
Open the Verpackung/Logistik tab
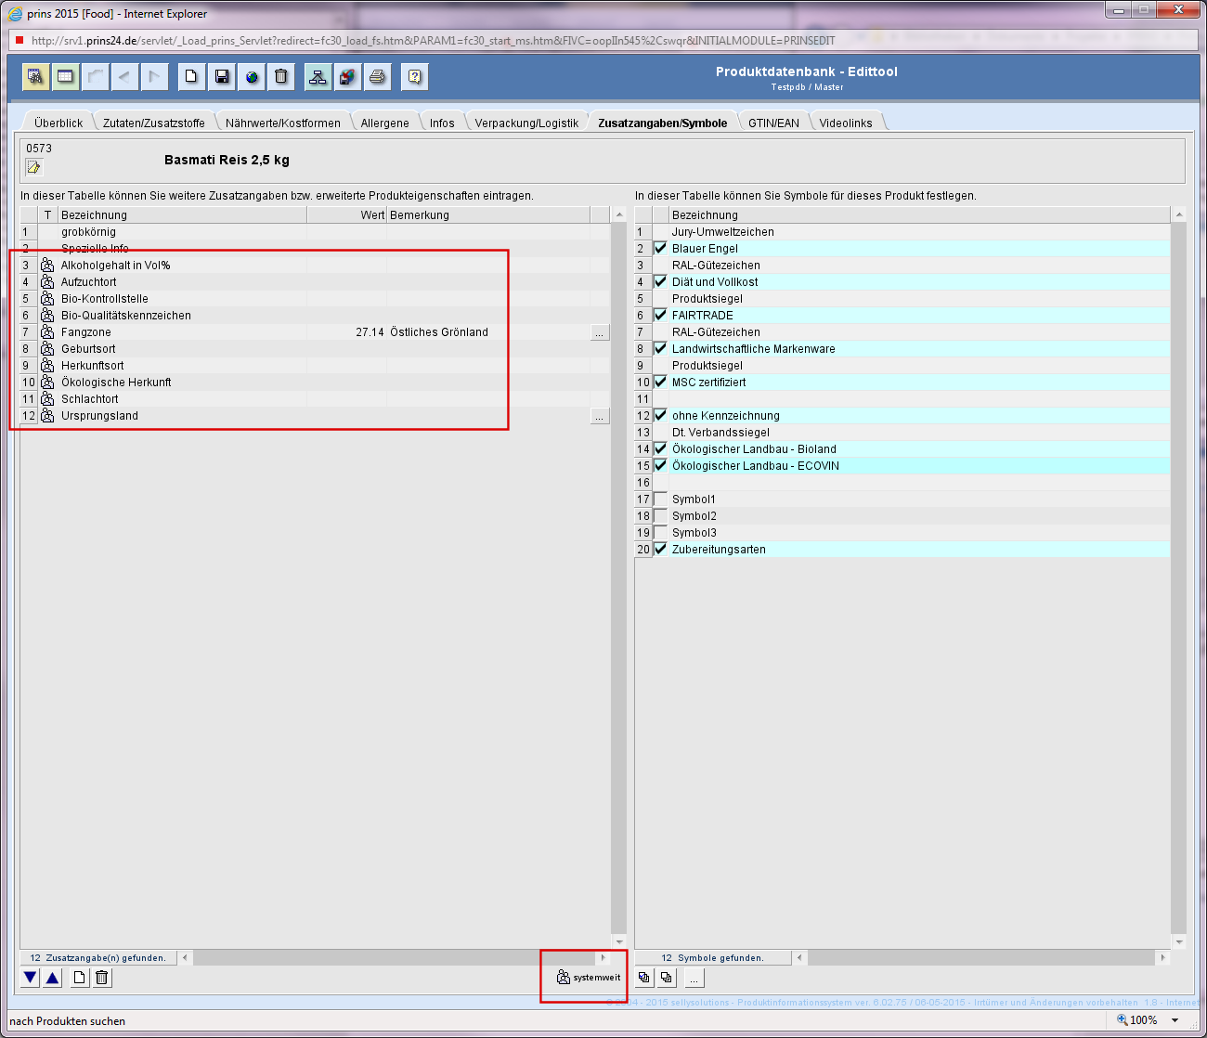(x=526, y=123)
